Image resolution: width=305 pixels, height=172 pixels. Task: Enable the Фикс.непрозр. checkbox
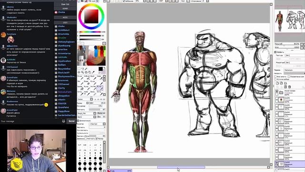tap(275, 76)
